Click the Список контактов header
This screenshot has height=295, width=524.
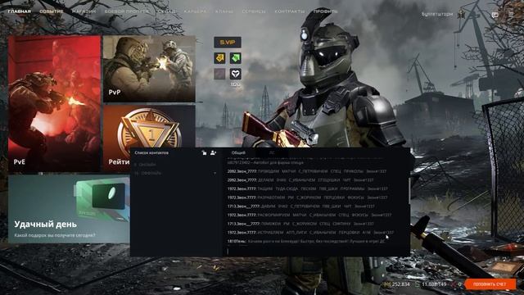(151, 153)
